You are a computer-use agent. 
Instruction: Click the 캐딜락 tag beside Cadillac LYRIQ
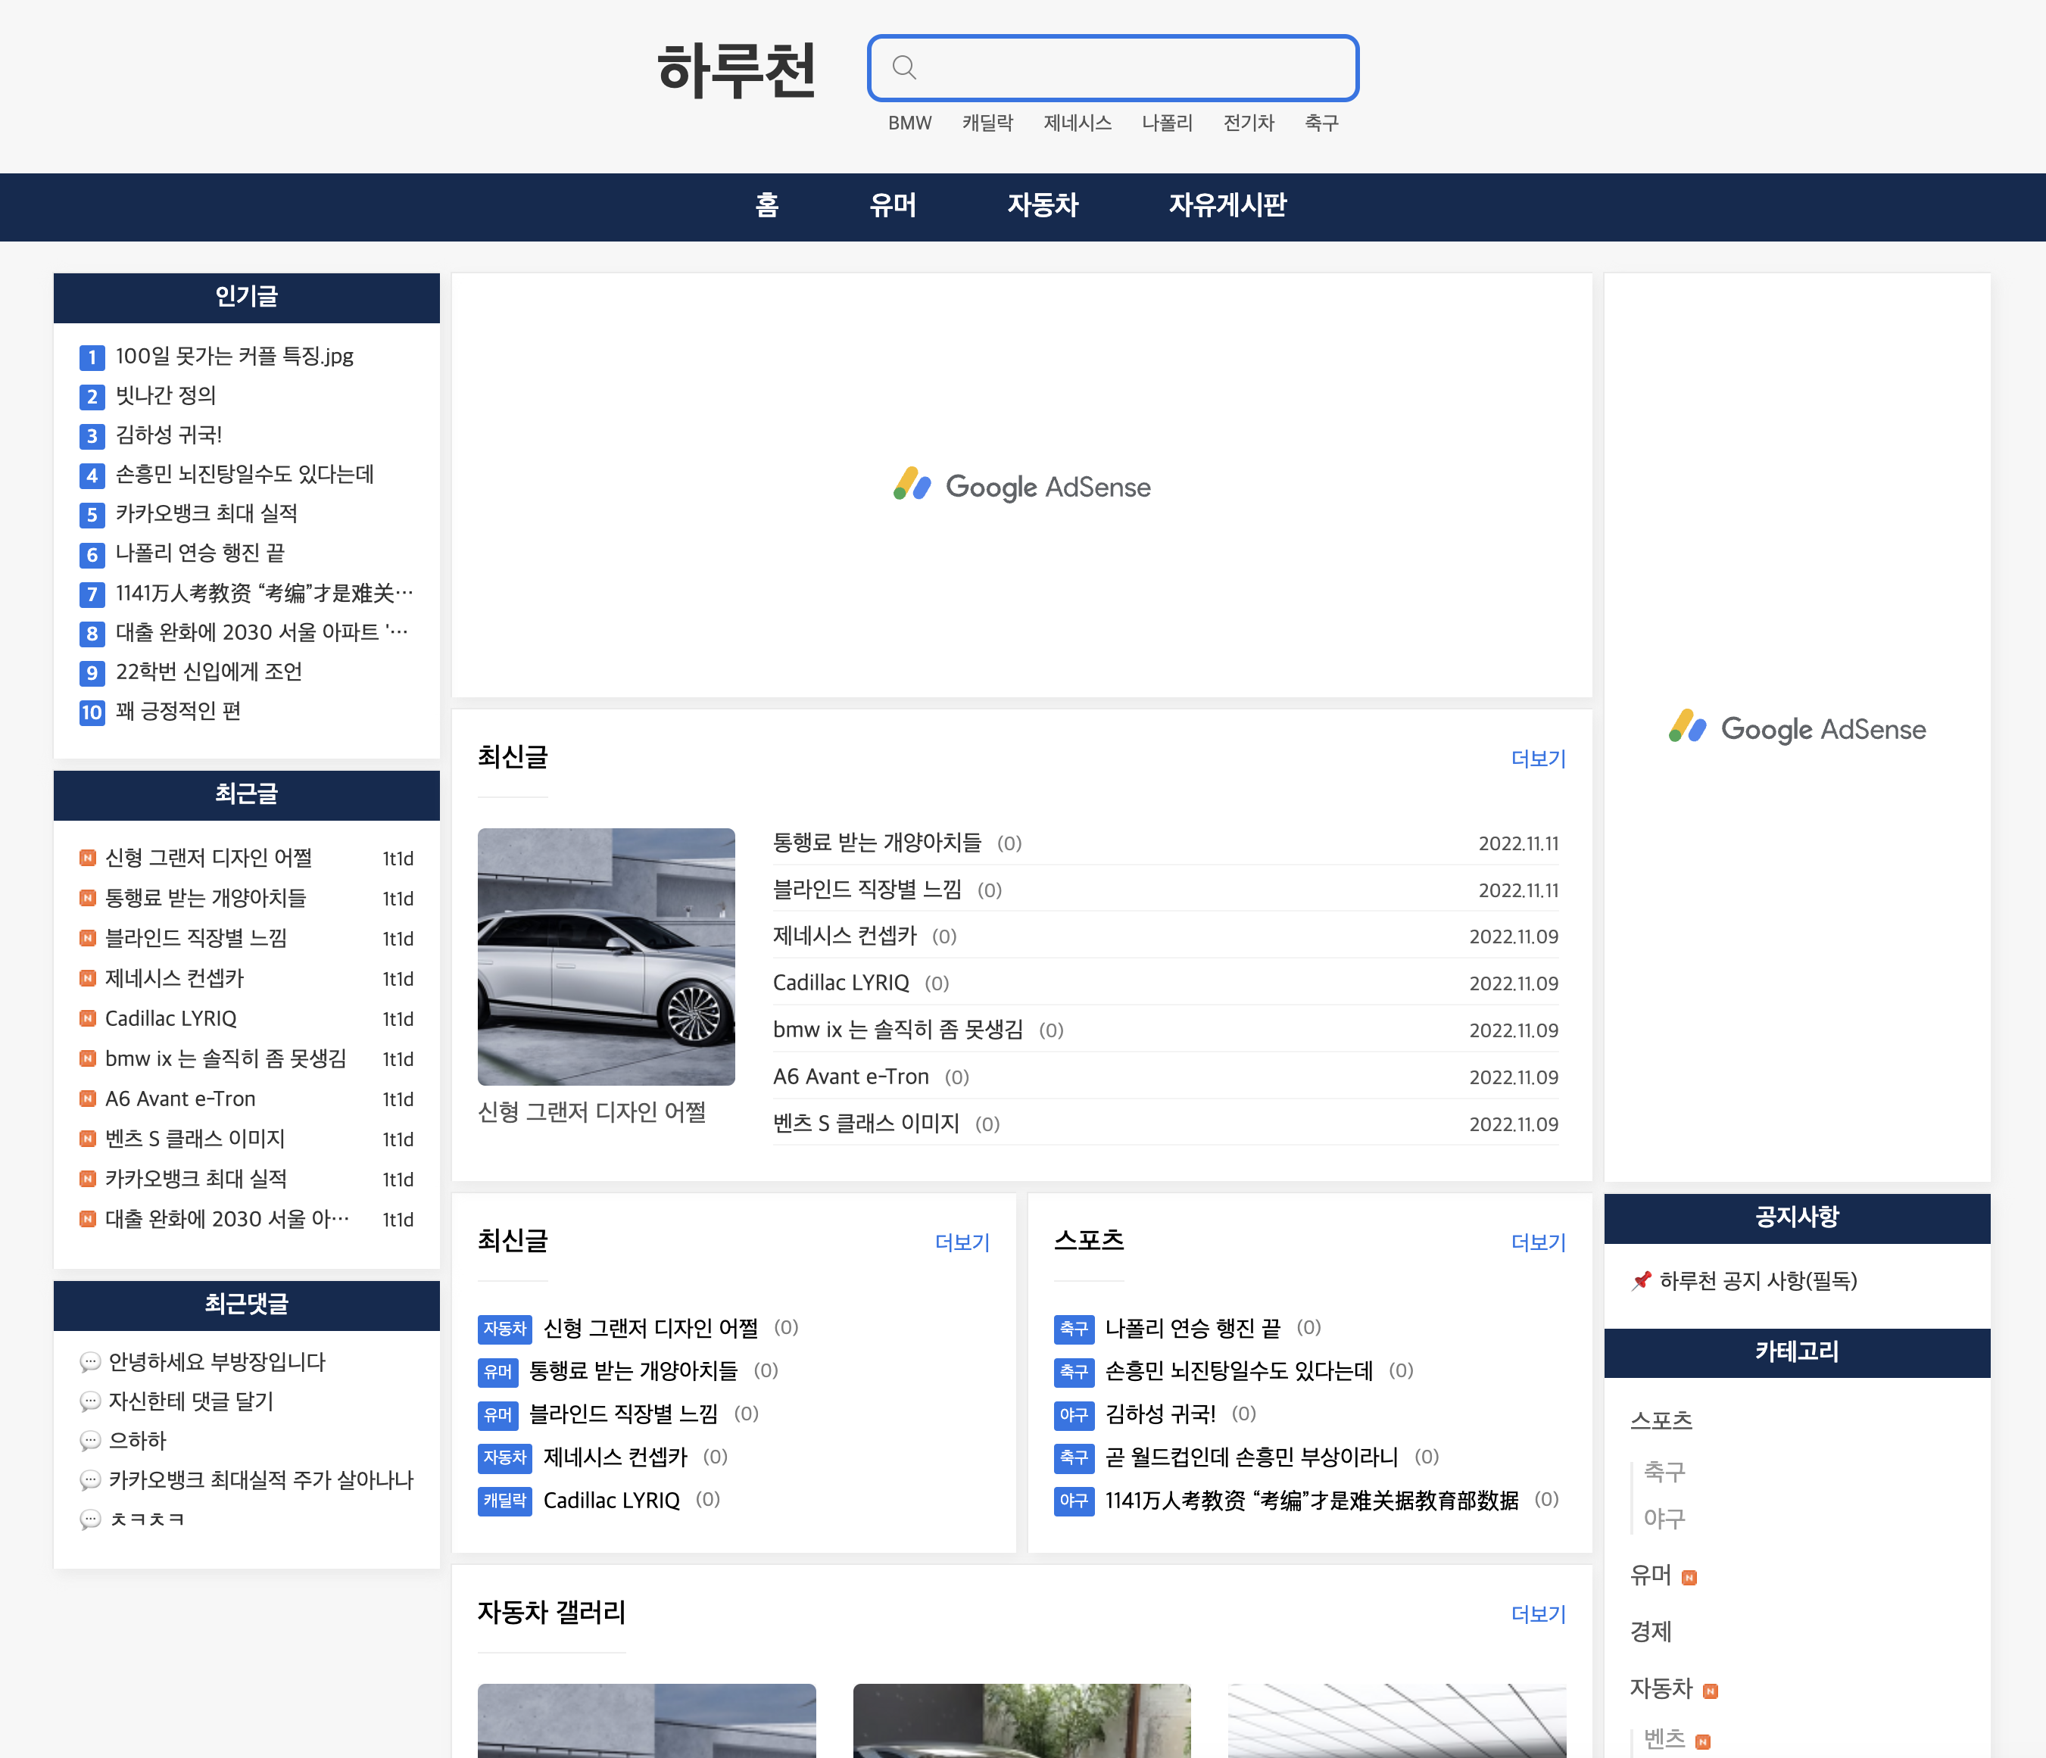point(504,1501)
